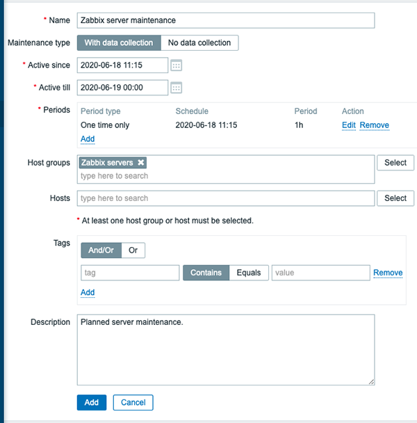Set tag operator to Equals
The height and width of the screenshot is (423, 417).
249,273
